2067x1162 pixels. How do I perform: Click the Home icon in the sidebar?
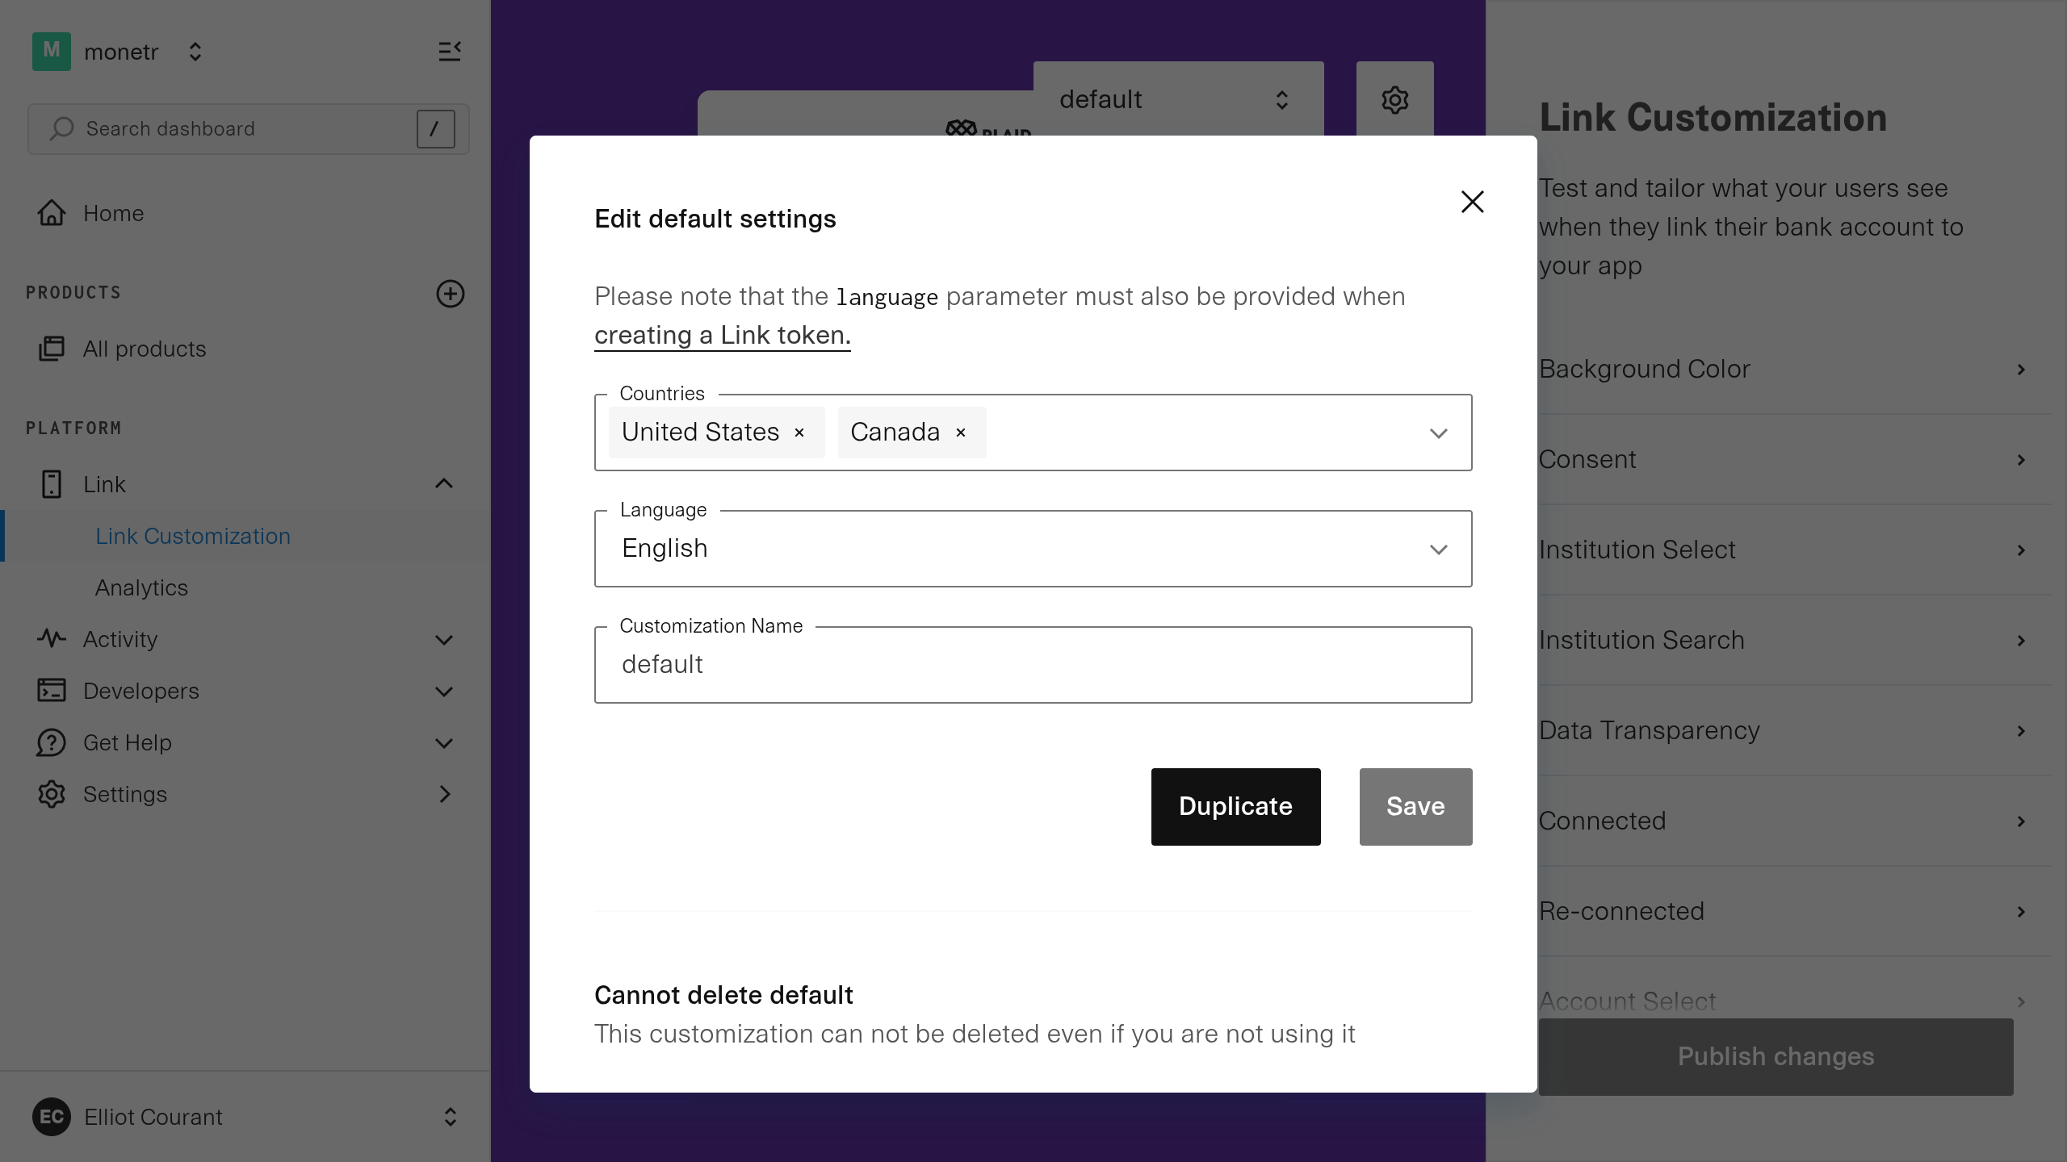52,213
